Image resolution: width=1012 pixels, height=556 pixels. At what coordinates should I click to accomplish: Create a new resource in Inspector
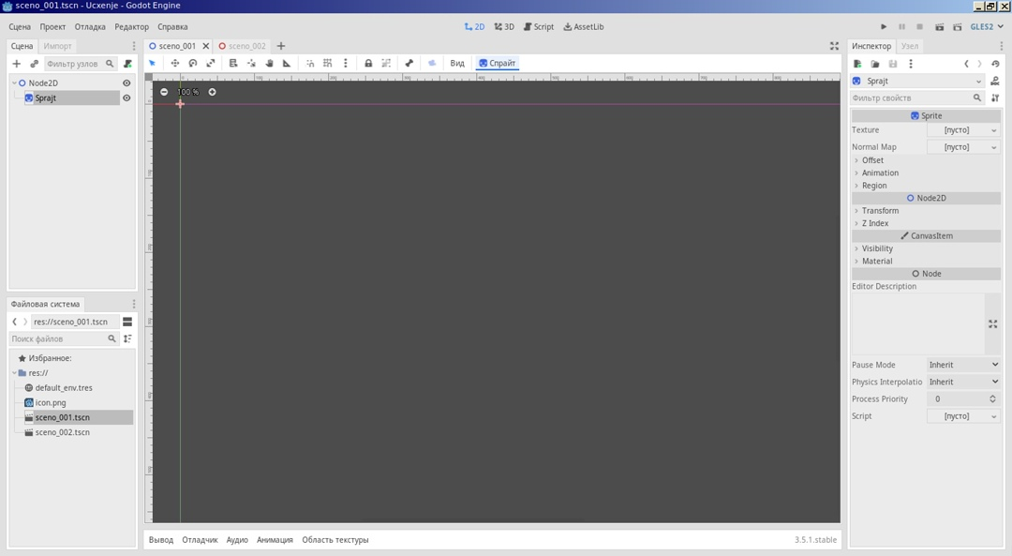[857, 64]
